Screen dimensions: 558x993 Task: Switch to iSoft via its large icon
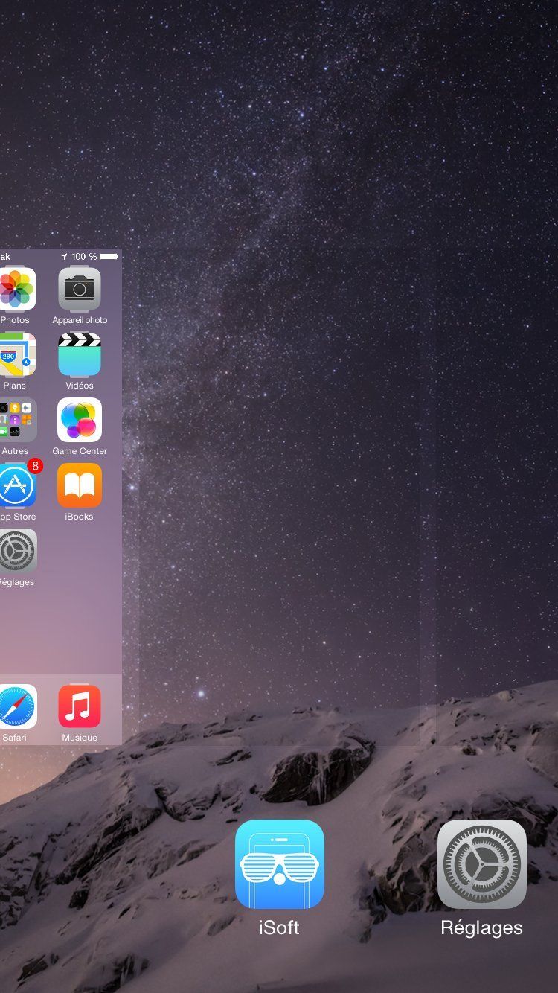[279, 864]
